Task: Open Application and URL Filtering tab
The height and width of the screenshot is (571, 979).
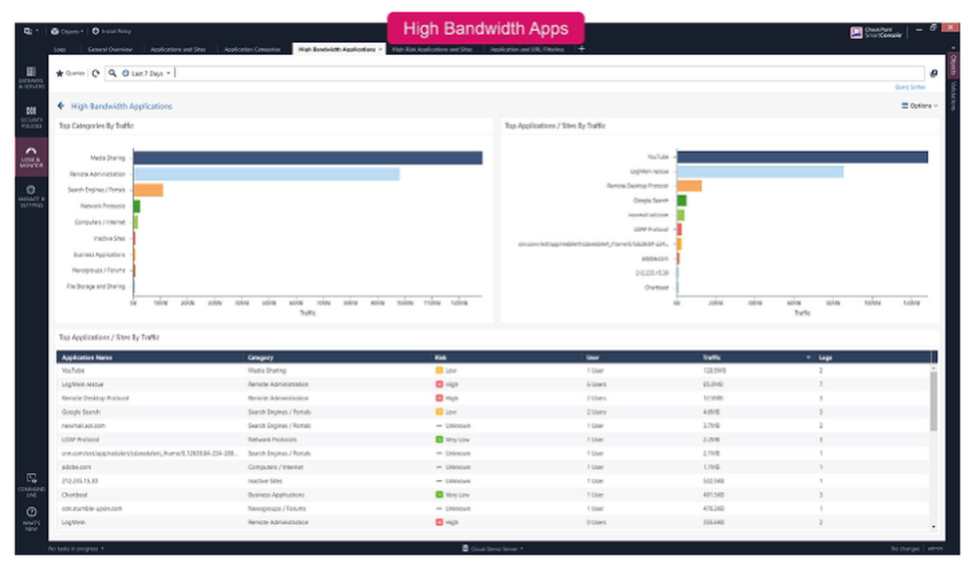Action: tap(527, 49)
